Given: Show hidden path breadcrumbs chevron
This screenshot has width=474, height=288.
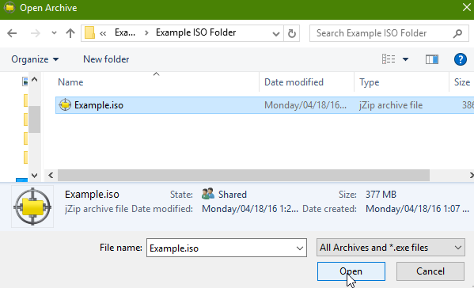Looking at the screenshot, I should click(x=103, y=33).
